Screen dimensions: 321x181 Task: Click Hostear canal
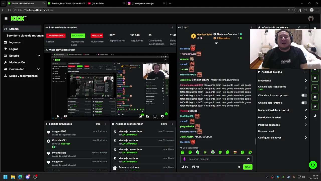pyautogui.click(x=266, y=131)
